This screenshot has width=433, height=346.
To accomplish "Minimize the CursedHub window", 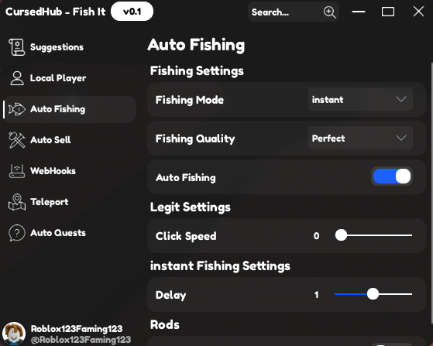I will [359, 12].
